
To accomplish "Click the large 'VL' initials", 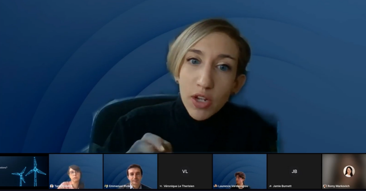I will coord(185,172).
